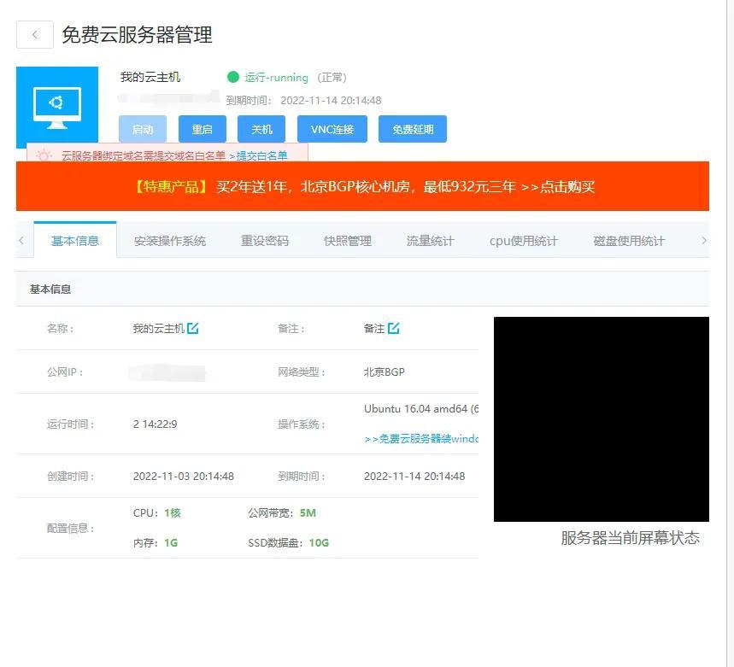The height and width of the screenshot is (667, 734).
Task: Click the Ubuntu 16.04 amd64 text
Action: point(421,409)
